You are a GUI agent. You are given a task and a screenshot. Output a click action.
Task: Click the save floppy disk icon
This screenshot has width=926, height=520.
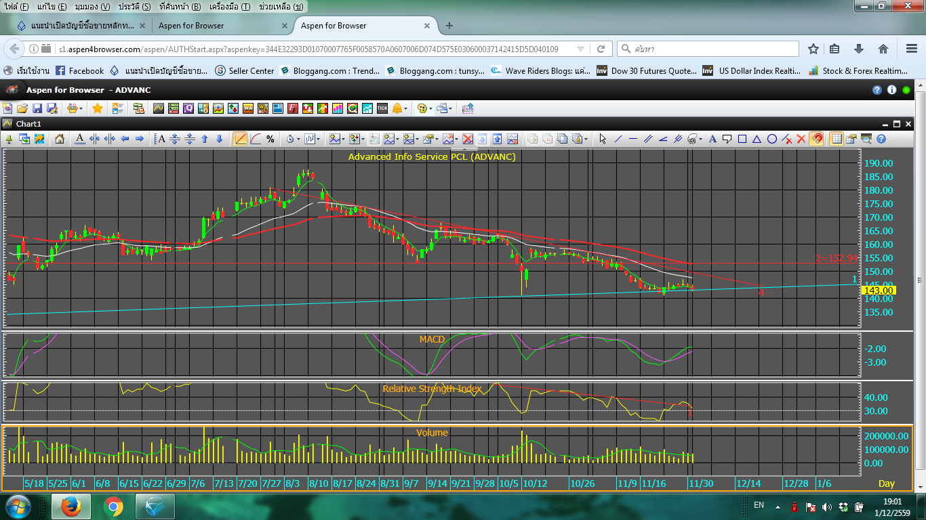[x=37, y=108]
